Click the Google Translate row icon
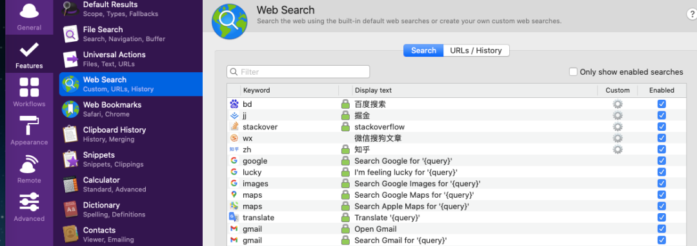697x246 pixels. tap(234, 218)
